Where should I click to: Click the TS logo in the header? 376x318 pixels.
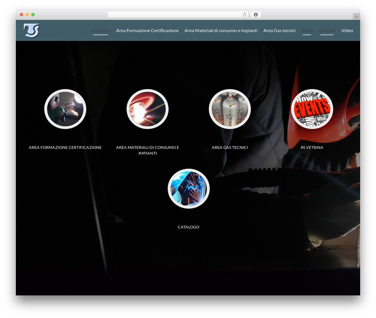31,31
